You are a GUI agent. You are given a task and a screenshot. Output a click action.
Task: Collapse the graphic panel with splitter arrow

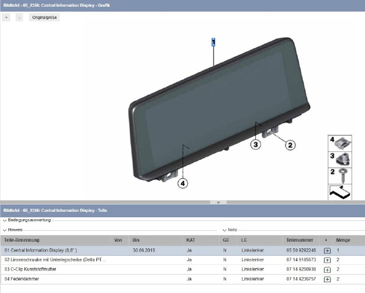click(x=218, y=203)
